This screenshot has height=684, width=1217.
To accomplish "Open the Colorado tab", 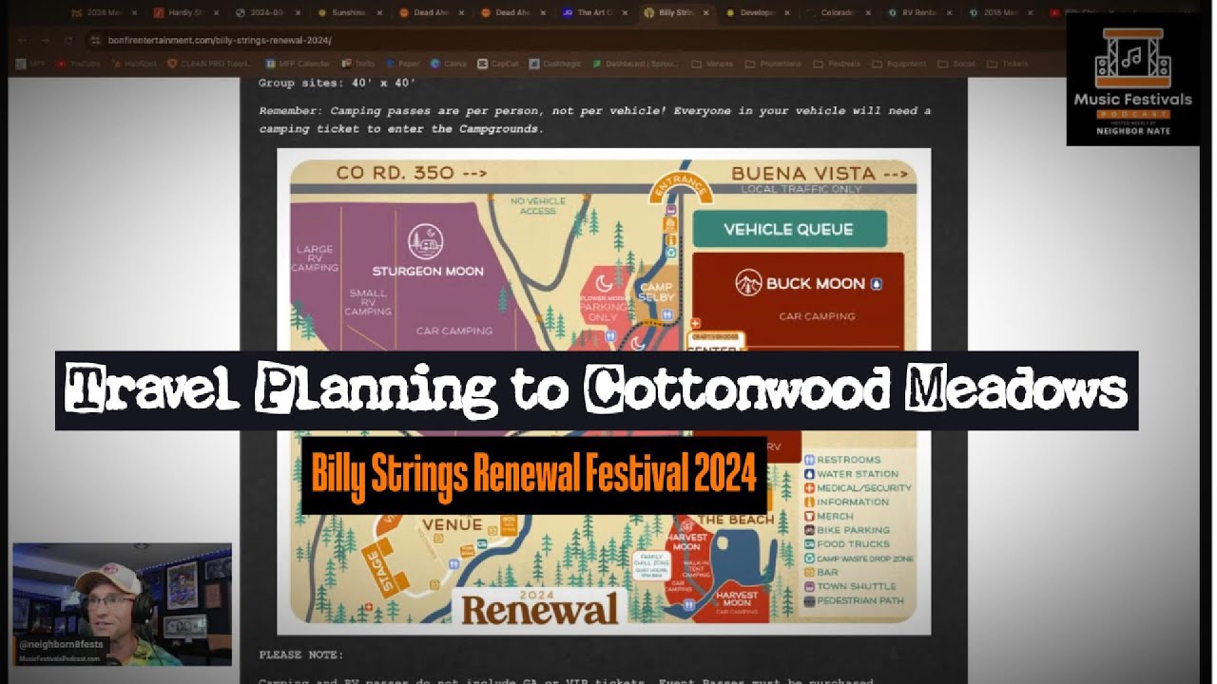I will (839, 13).
